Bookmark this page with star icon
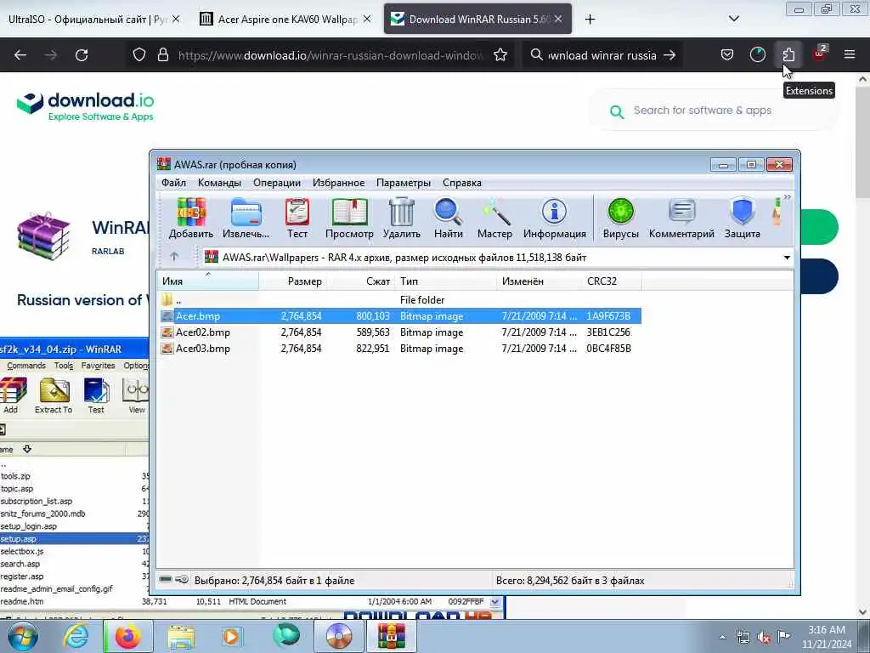870x653 pixels. 500,55
